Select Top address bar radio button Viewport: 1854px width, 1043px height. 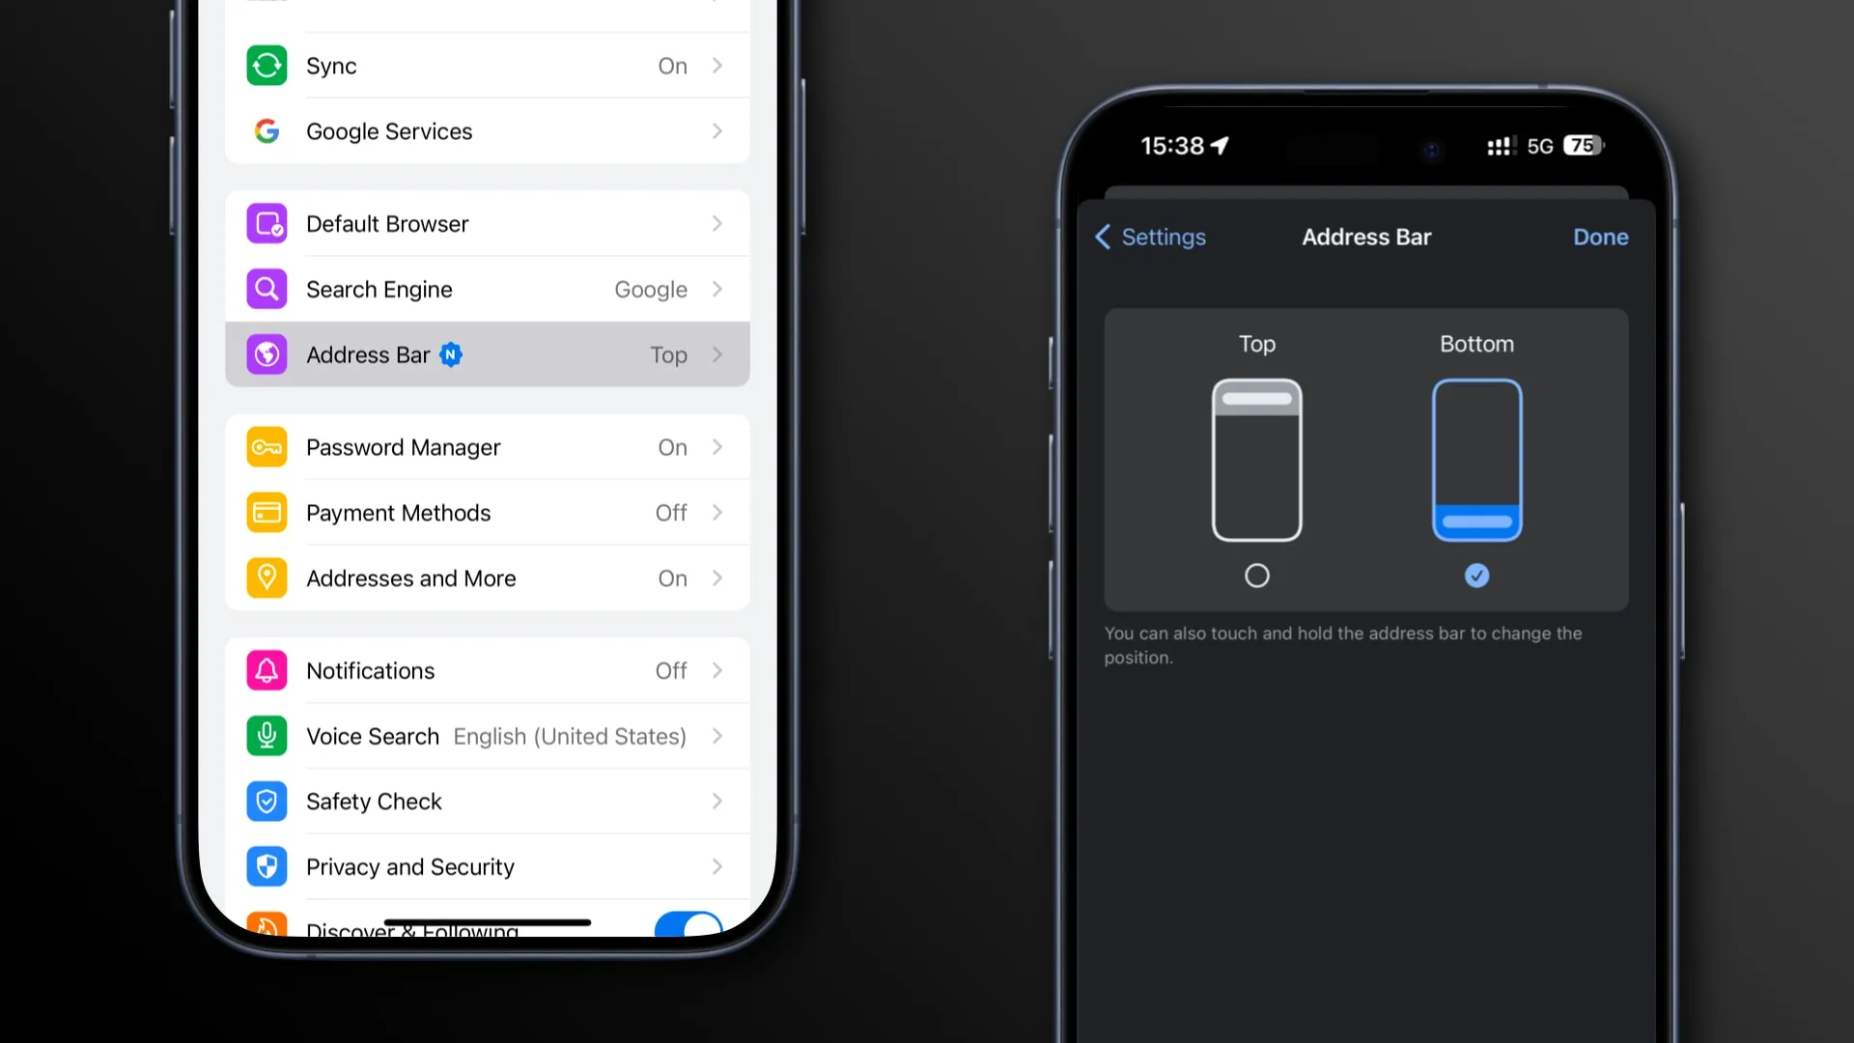pos(1255,576)
